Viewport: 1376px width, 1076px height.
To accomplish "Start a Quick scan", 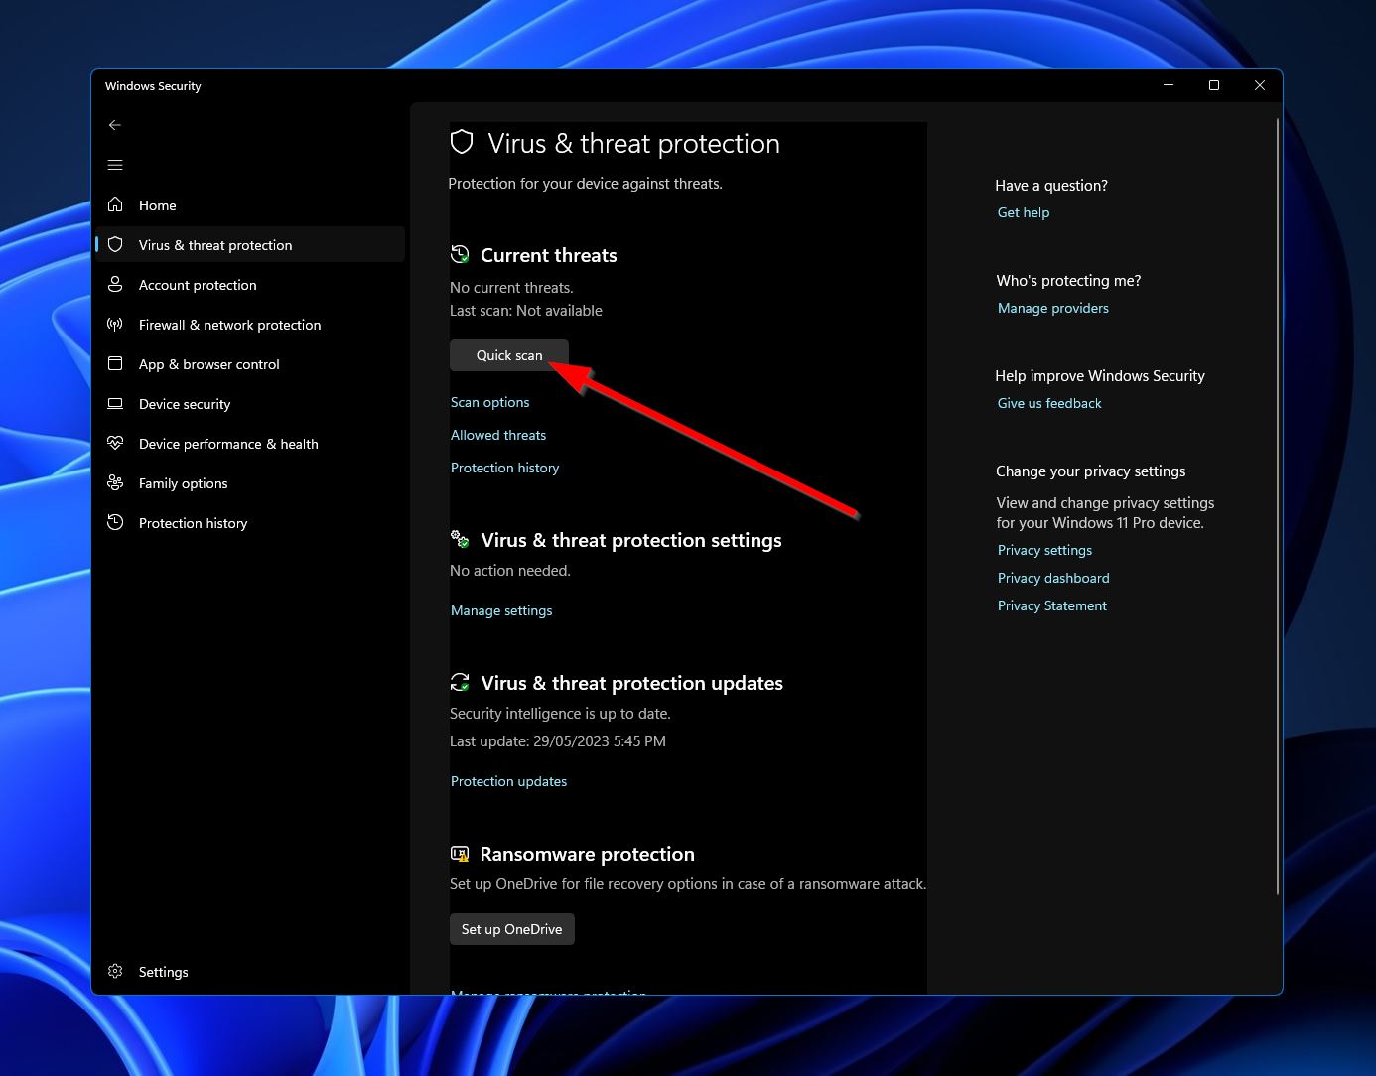I will tap(509, 355).
